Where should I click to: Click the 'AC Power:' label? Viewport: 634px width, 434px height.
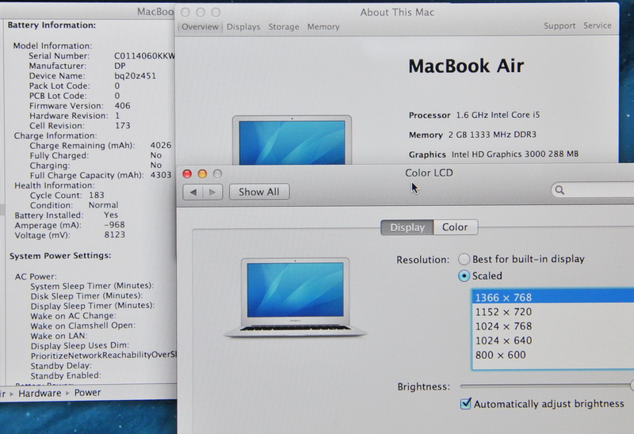[36, 277]
